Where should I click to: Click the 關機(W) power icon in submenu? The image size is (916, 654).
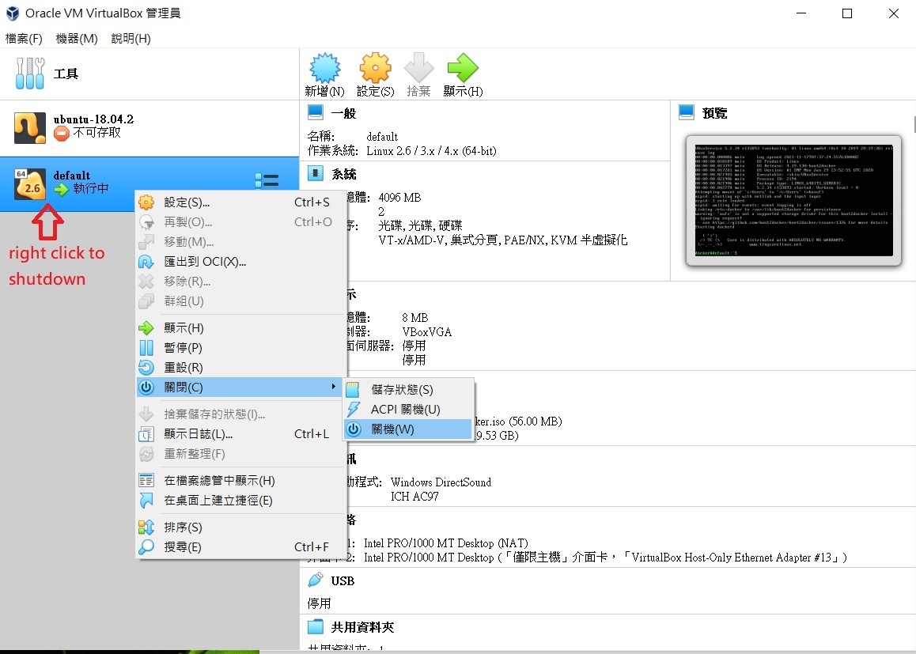[x=353, y=429]
